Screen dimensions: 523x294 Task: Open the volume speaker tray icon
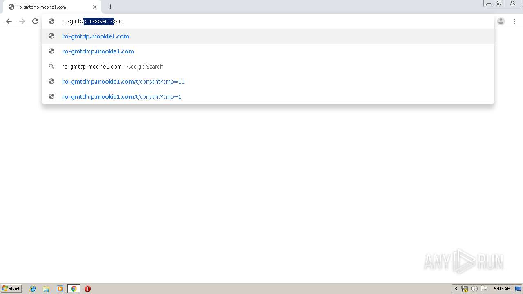coord(474,289)
